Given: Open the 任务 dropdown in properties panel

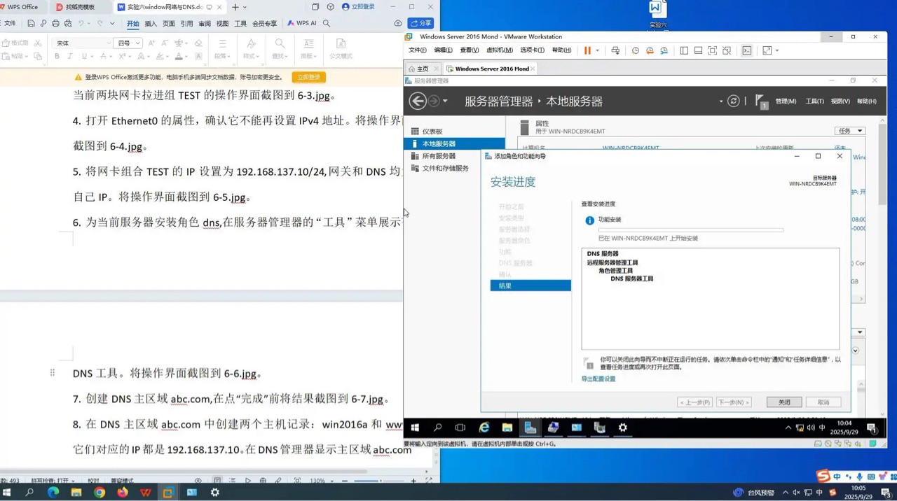Looking at the screenshot, I should pos(850,131).
